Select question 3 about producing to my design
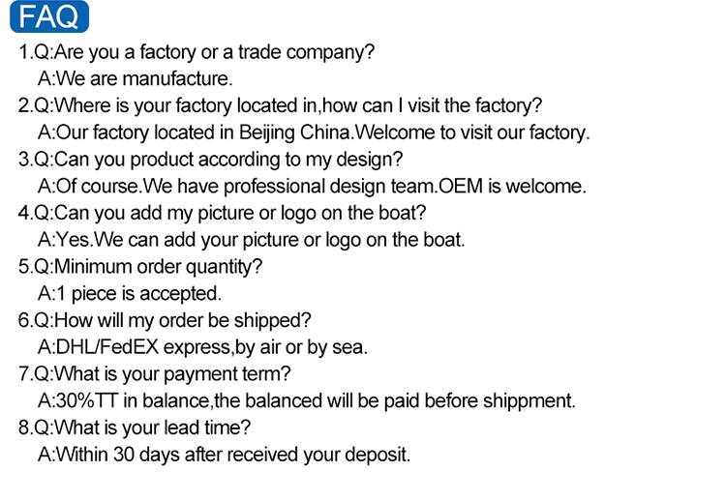 [x=210, y=159]
